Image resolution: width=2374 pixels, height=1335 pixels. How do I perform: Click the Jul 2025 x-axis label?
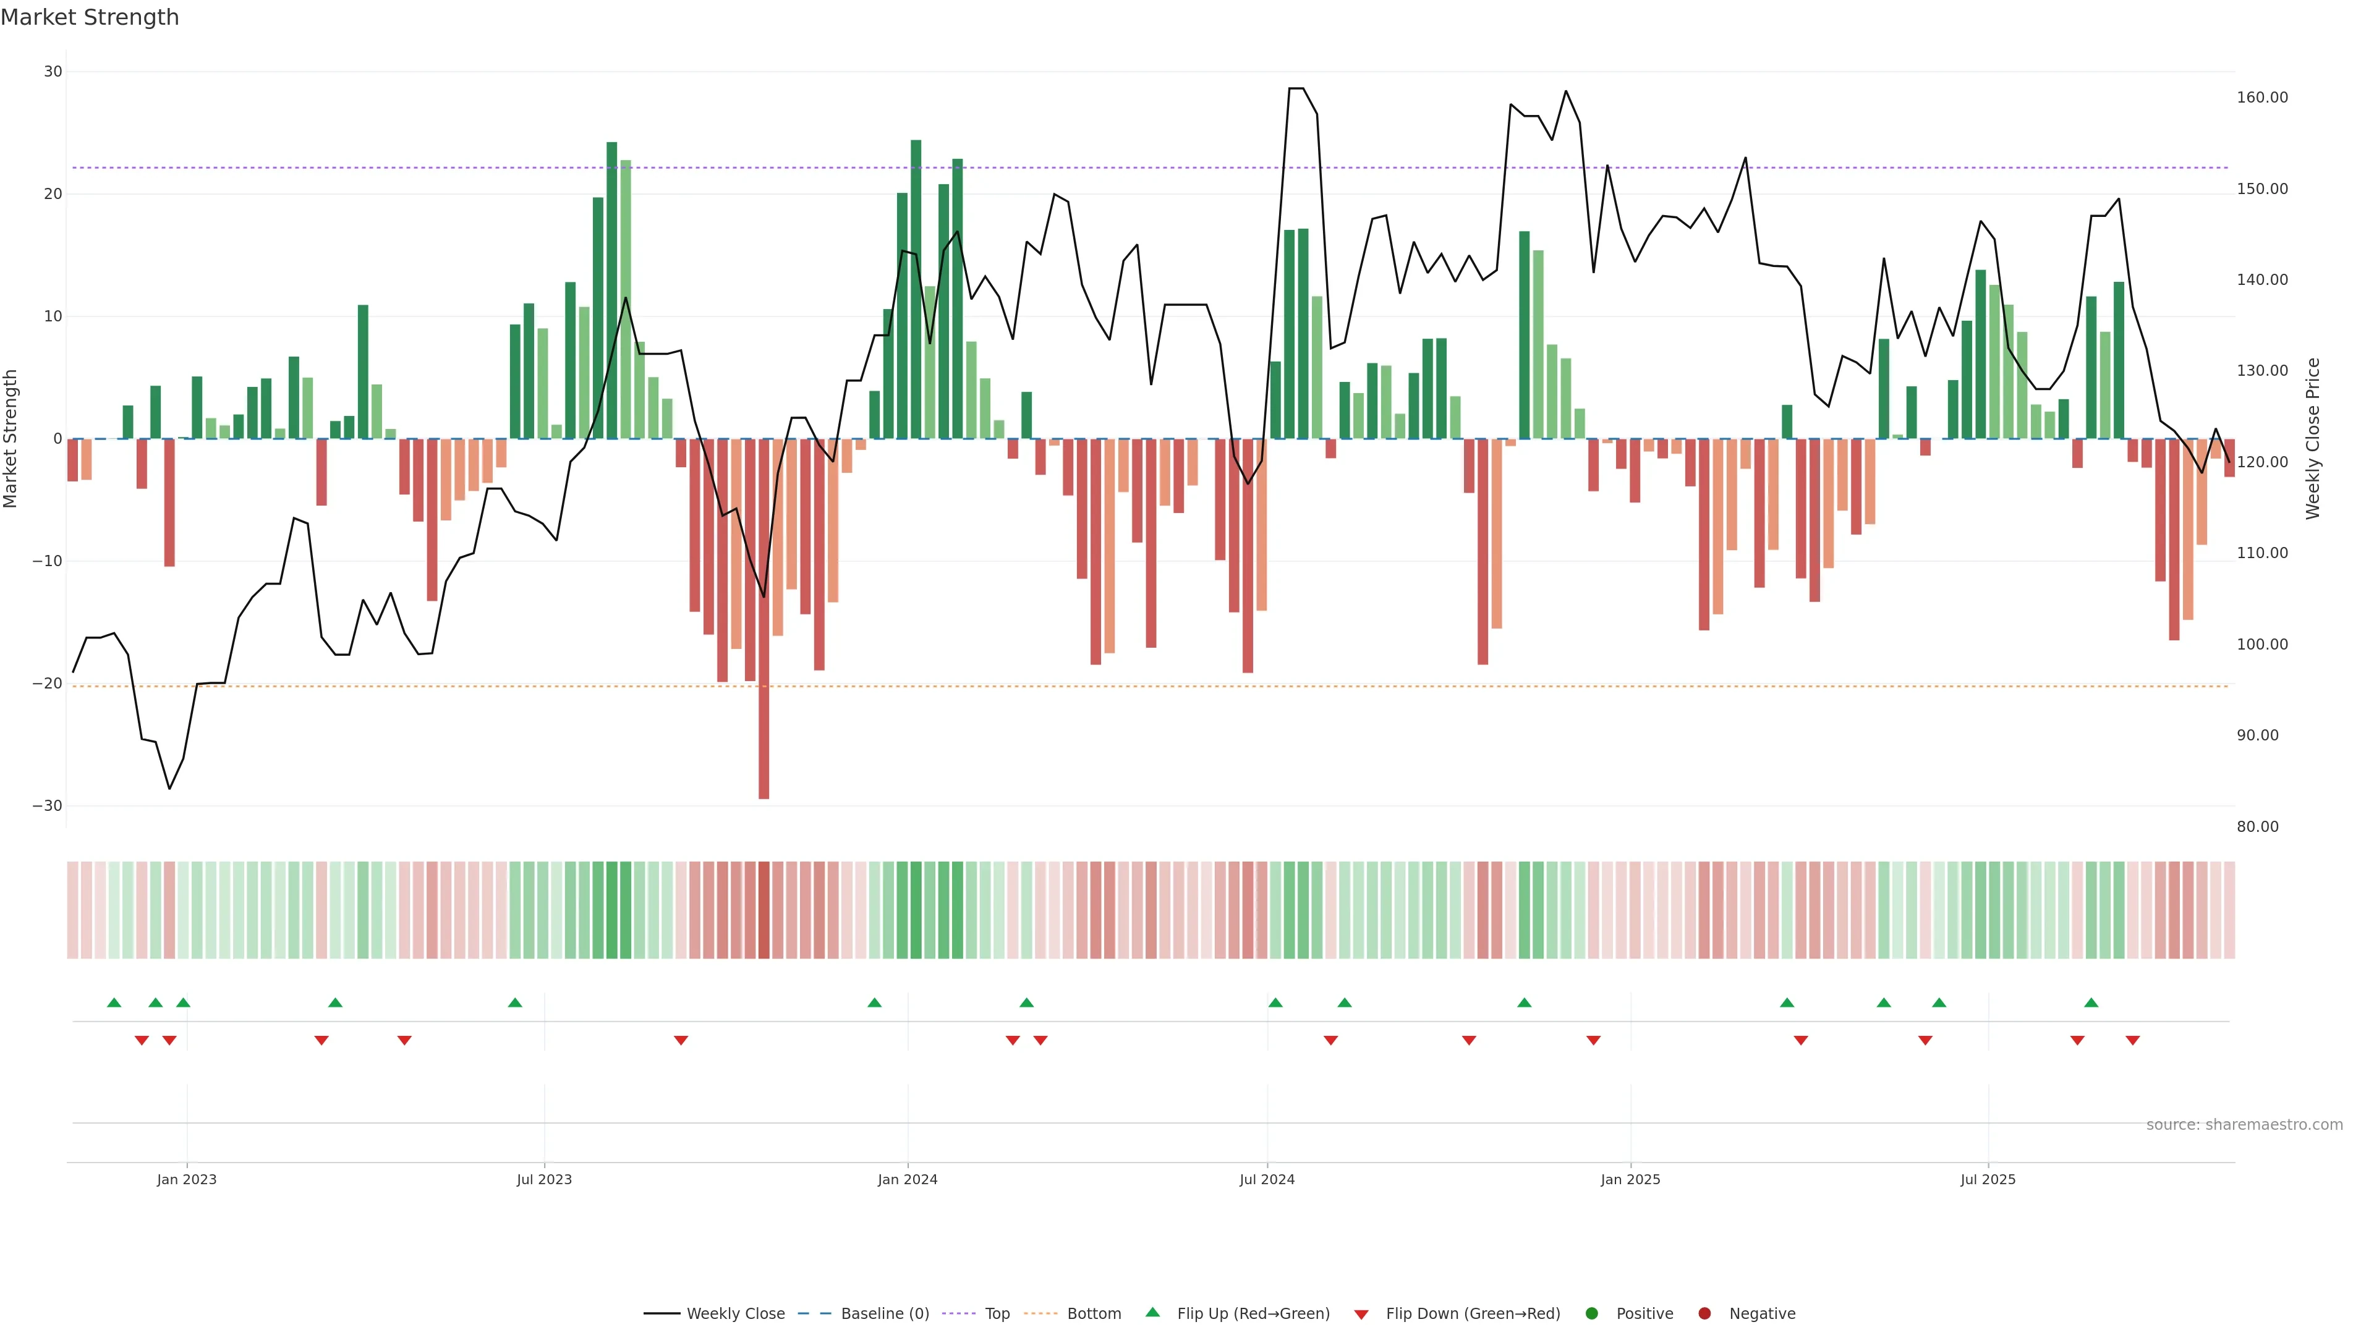1988,1179
